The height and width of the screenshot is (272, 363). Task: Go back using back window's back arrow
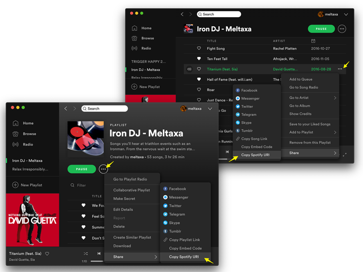point(182,14)
